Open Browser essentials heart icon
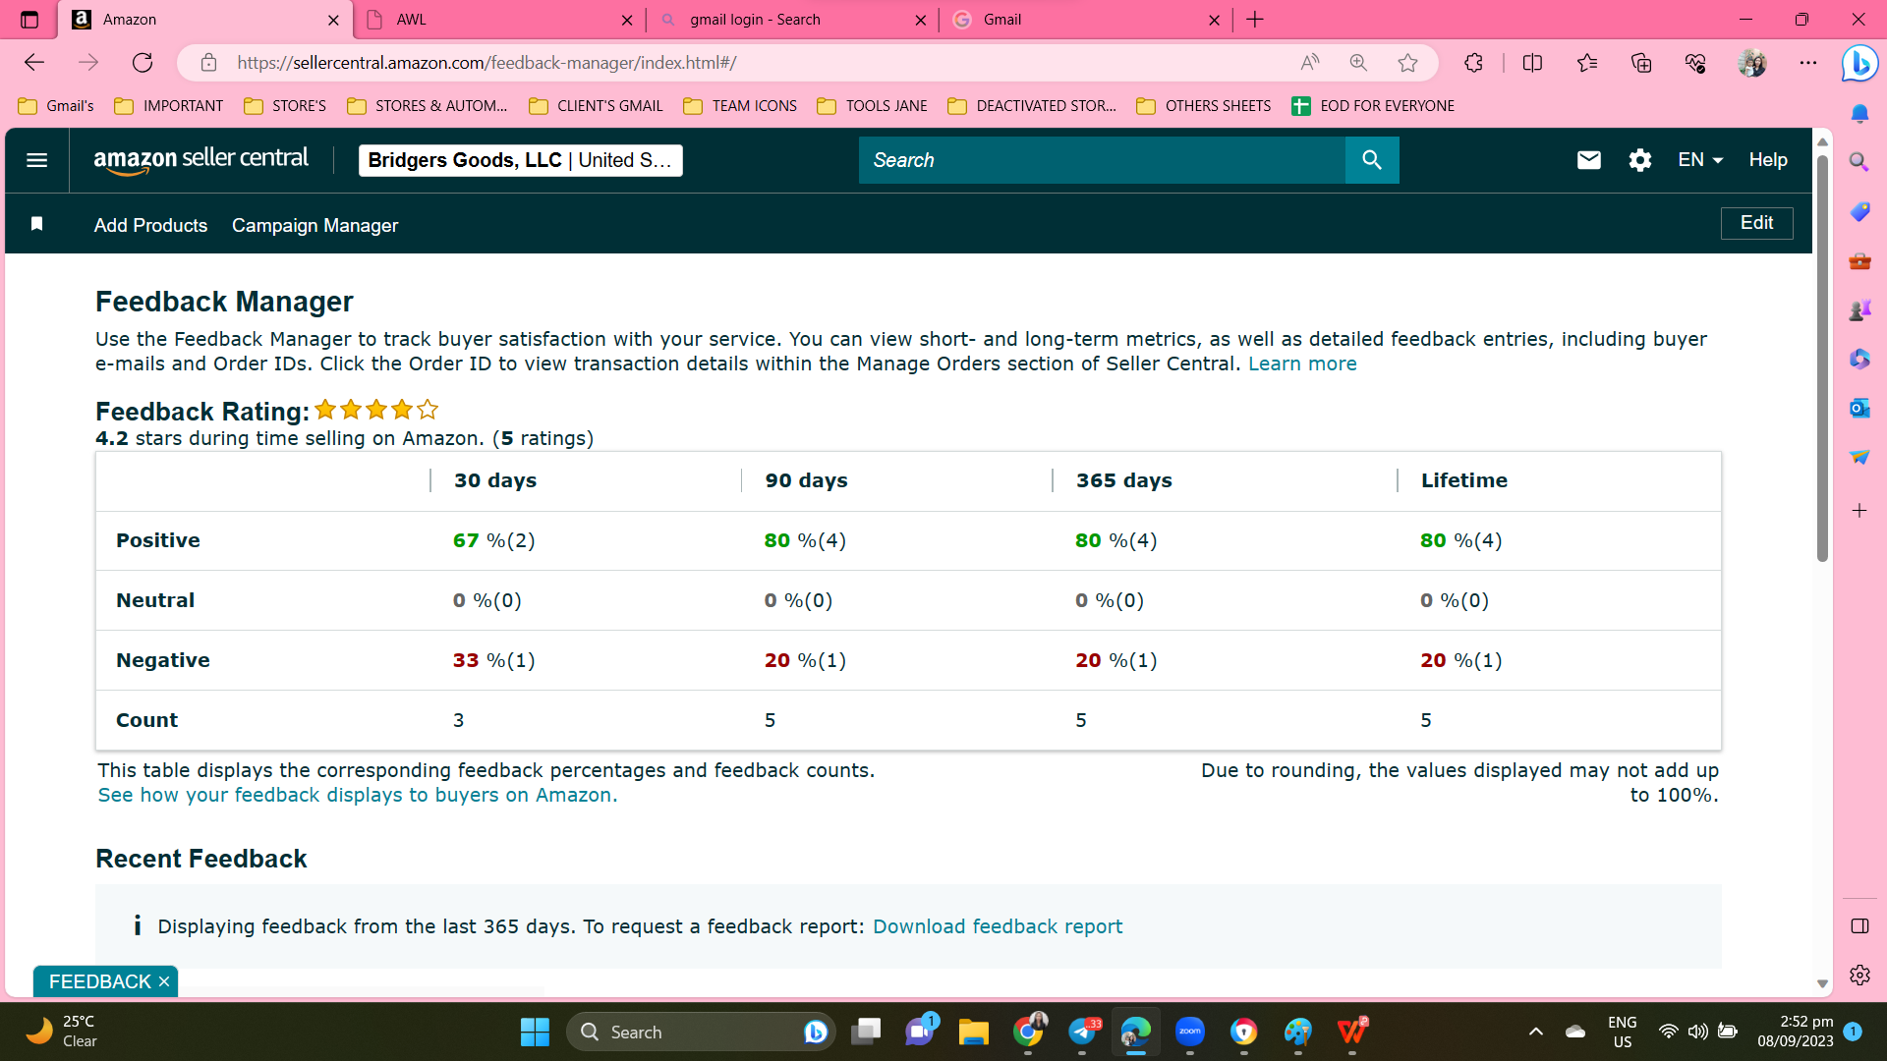The height and width of the screenshot is (1061, 1887). 1695,63
